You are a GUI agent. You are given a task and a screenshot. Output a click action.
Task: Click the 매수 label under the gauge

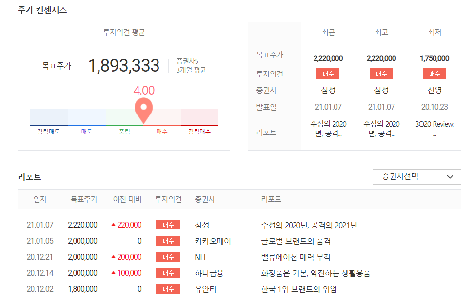[162, 132]
